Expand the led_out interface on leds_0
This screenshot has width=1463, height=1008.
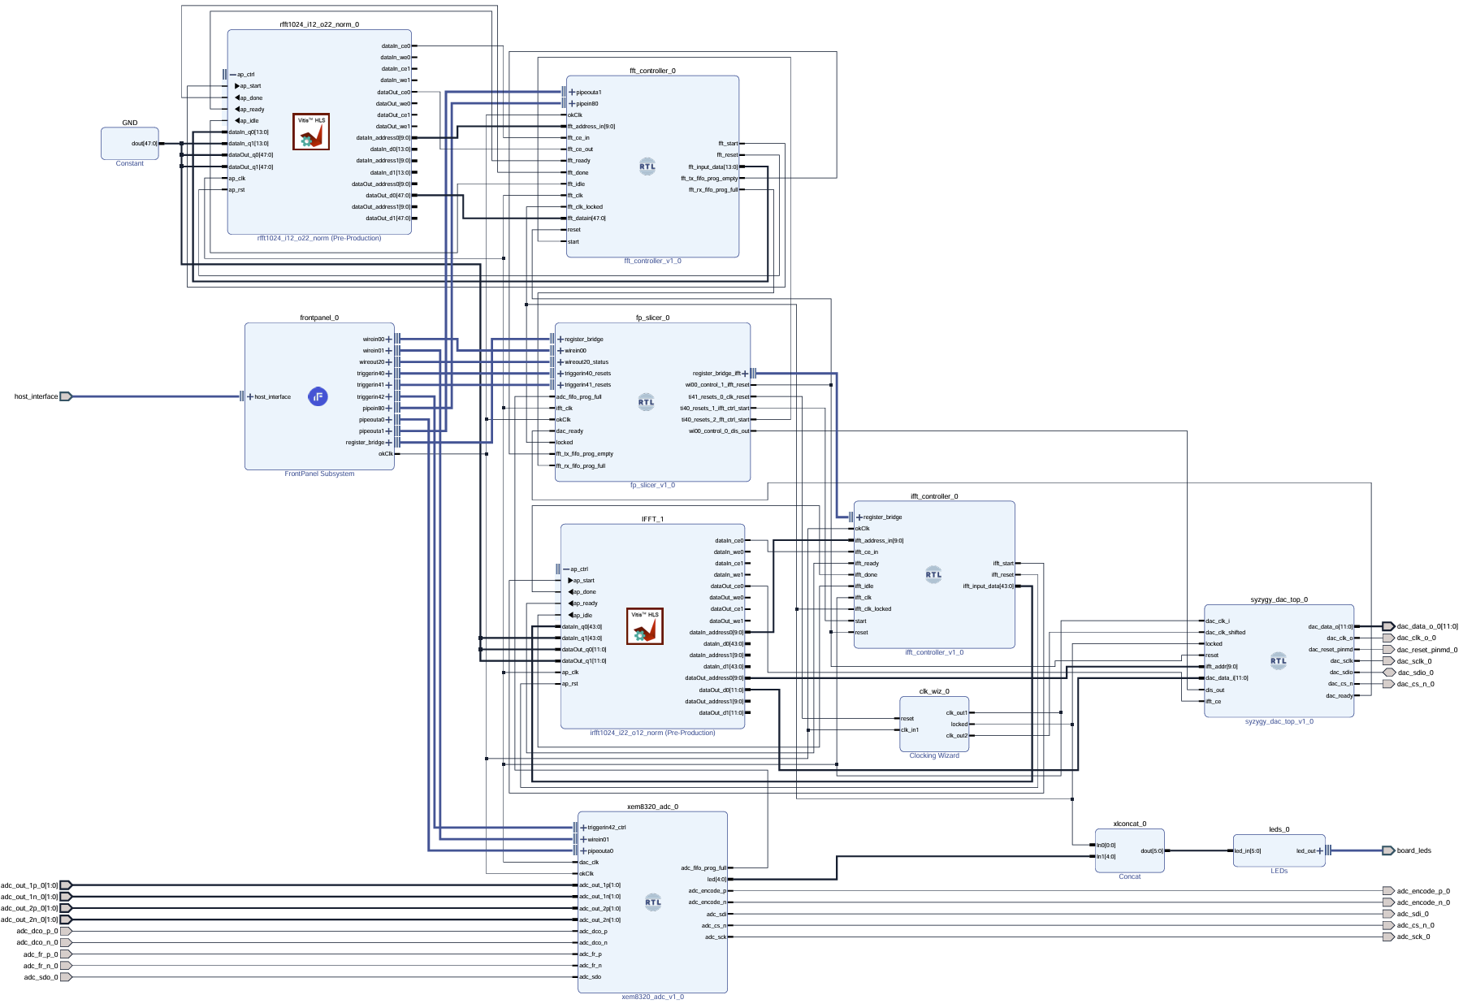click(x=1320, y=851)
